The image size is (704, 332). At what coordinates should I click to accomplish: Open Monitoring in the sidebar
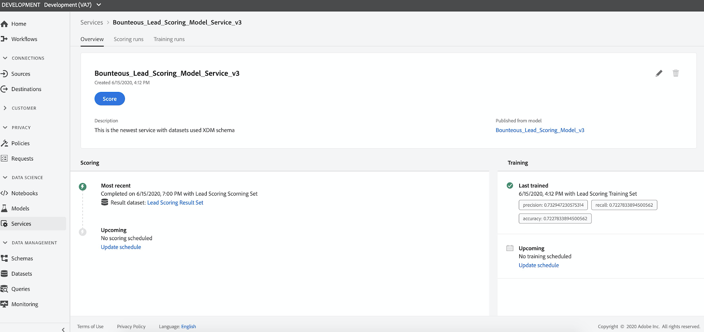tap(25, 304)
